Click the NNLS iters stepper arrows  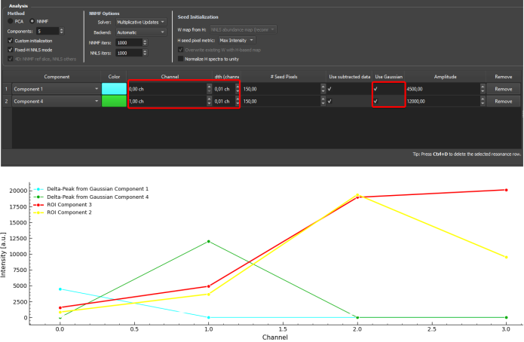tap(145, 53)
